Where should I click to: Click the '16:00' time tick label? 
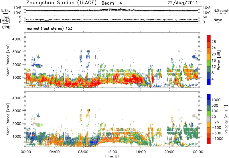141,152
